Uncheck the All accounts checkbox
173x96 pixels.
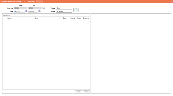[x=42, y=8]
